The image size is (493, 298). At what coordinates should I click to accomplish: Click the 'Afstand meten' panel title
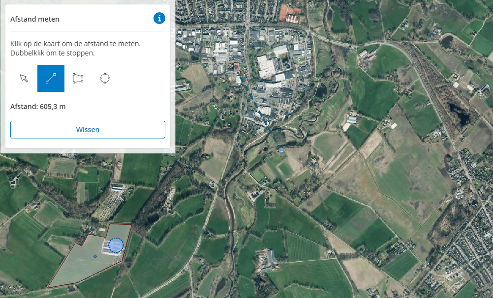35,19
